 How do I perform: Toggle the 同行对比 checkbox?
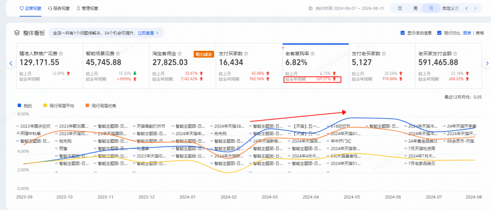tap(439, 33)
